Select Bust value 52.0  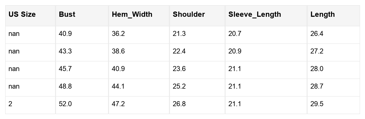[65, 104]
